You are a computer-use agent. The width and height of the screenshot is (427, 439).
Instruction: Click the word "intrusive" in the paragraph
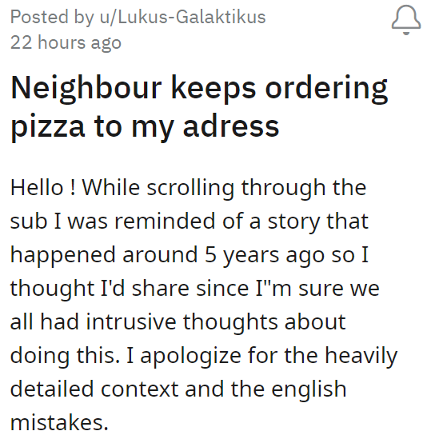(x=131, y=322)
